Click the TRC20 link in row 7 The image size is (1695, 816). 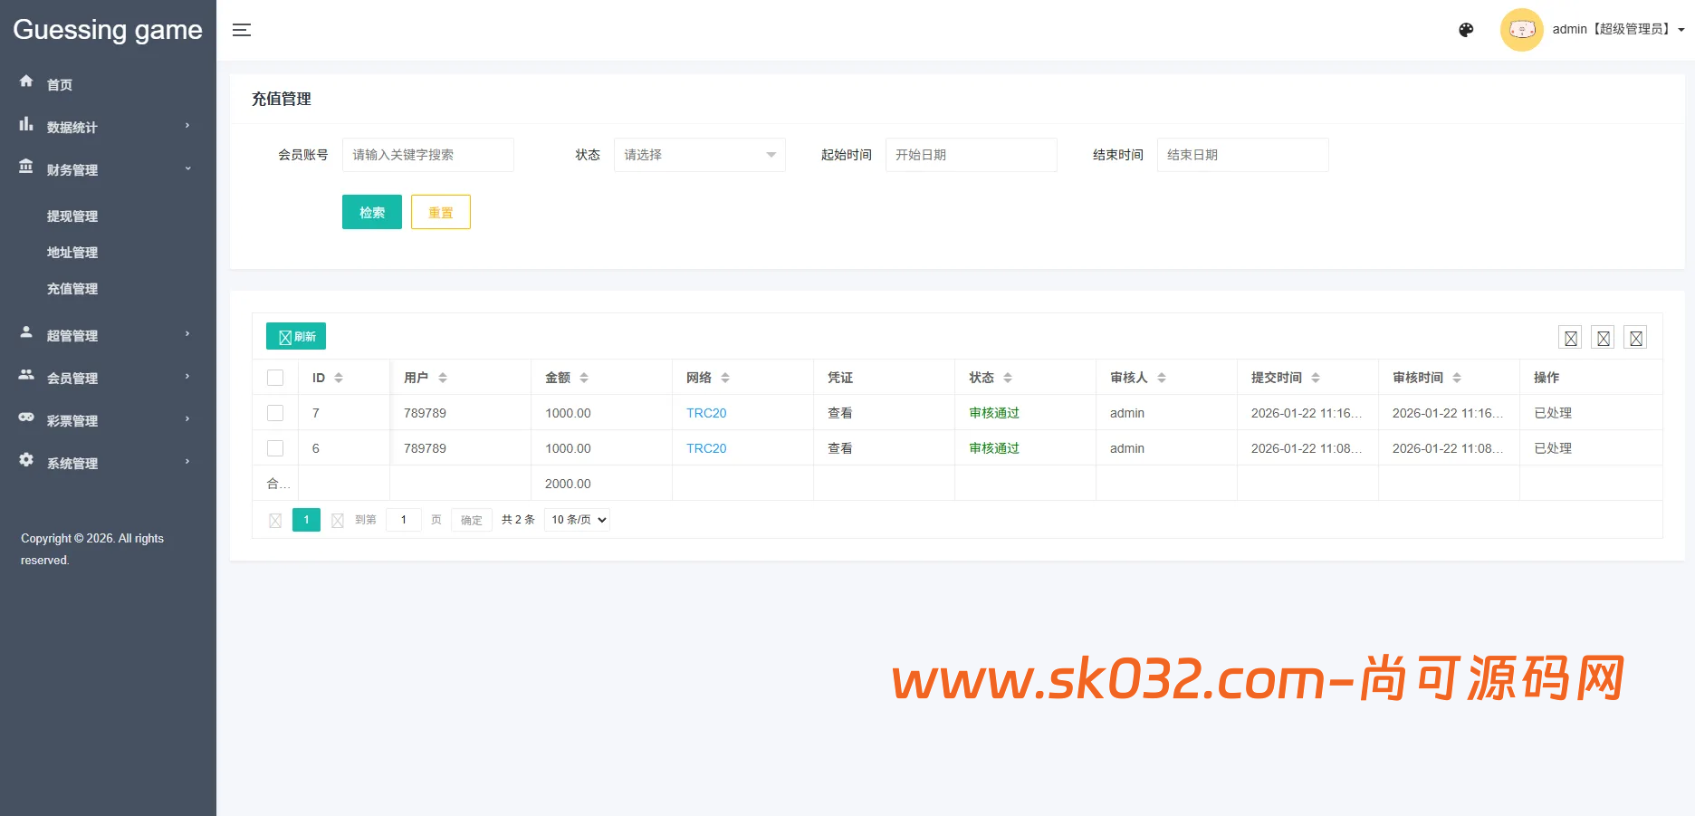click(706, 413)
